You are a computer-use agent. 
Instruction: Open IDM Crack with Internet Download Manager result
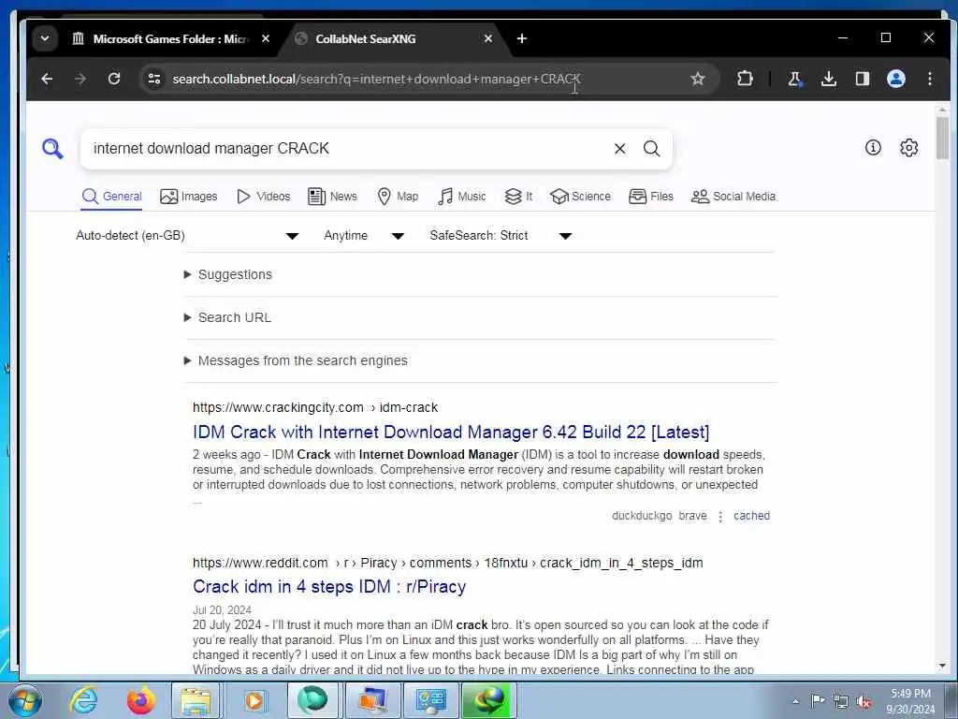451,432
